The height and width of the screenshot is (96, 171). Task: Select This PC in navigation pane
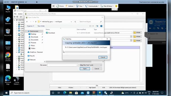click(32, 56)
